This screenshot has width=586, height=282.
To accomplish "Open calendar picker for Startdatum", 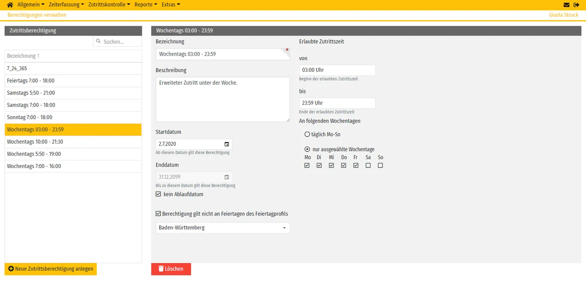I will [226, 144].
